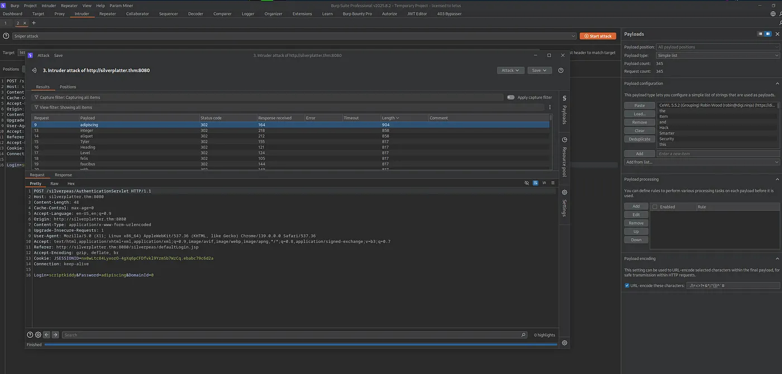The height and width of the screenshot is (374, 782).
Task: Select the result row with payload Tyler
Action: click(290, 142)
